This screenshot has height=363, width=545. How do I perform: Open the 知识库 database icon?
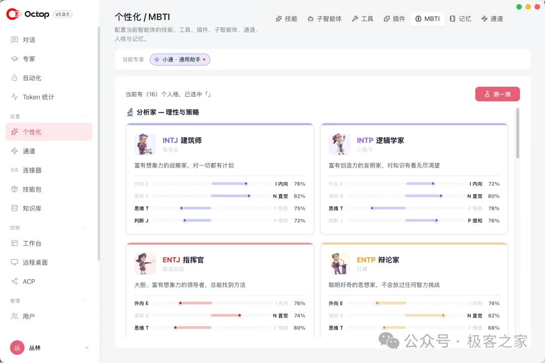15,208
